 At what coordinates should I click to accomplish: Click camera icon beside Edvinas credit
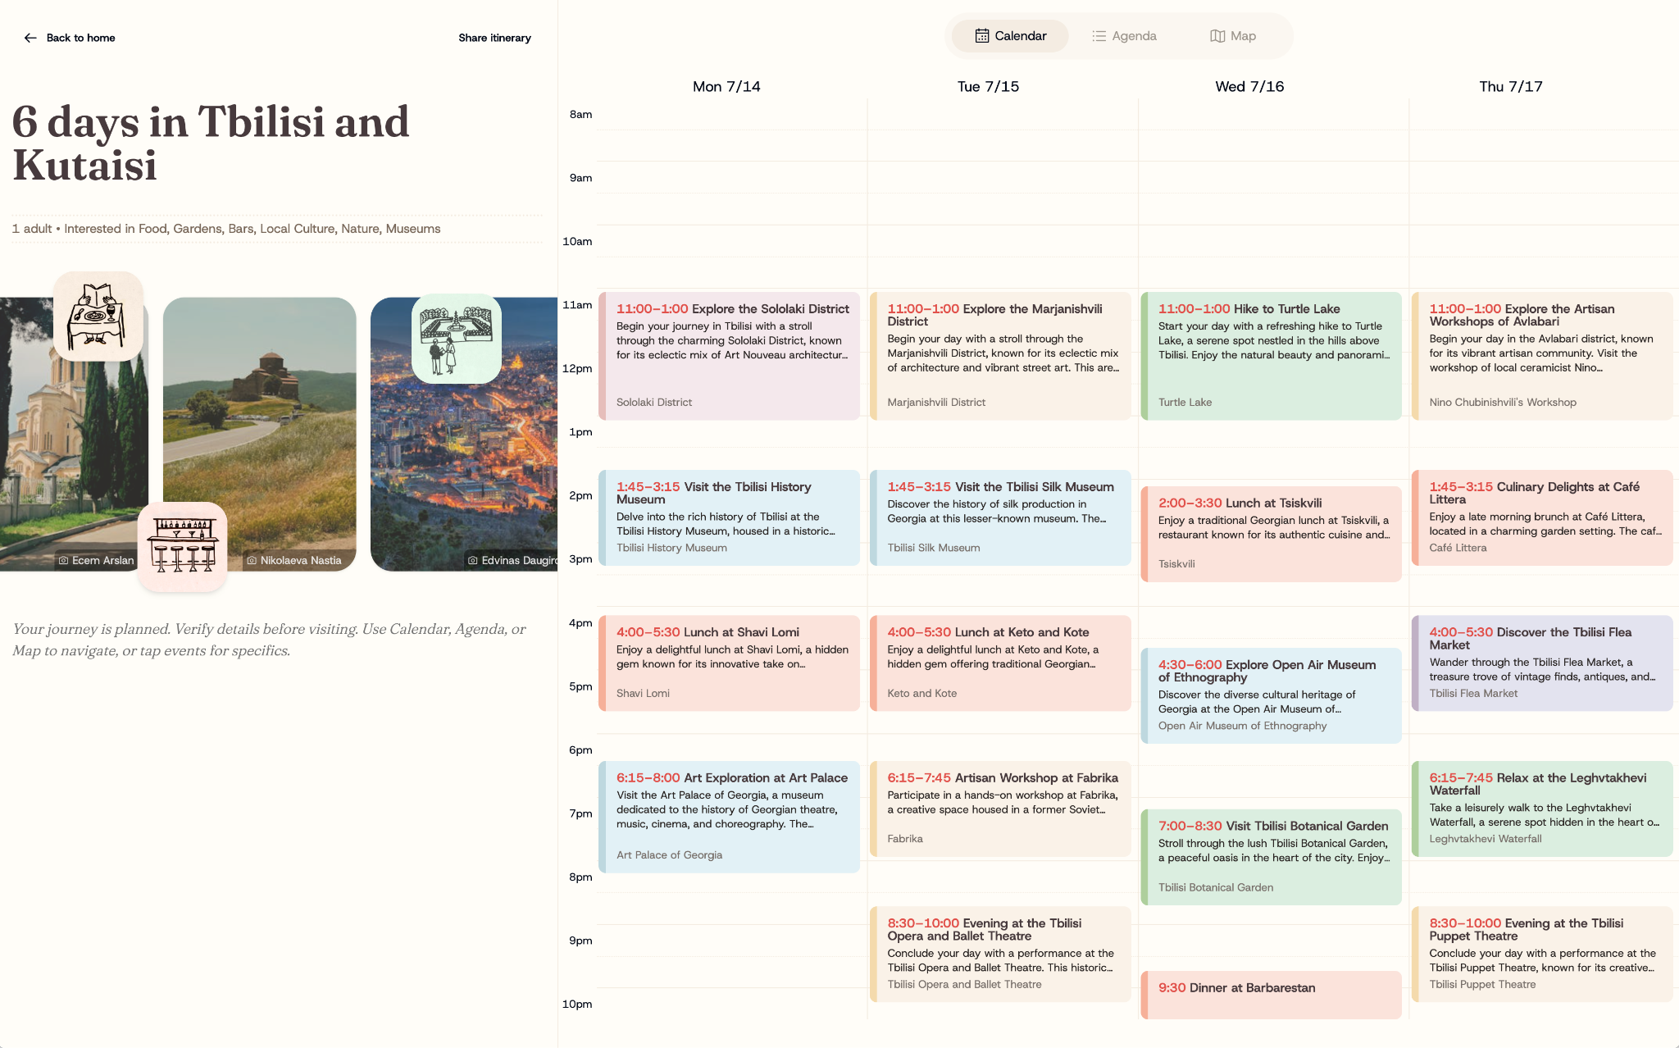click(x=473, y=560)
